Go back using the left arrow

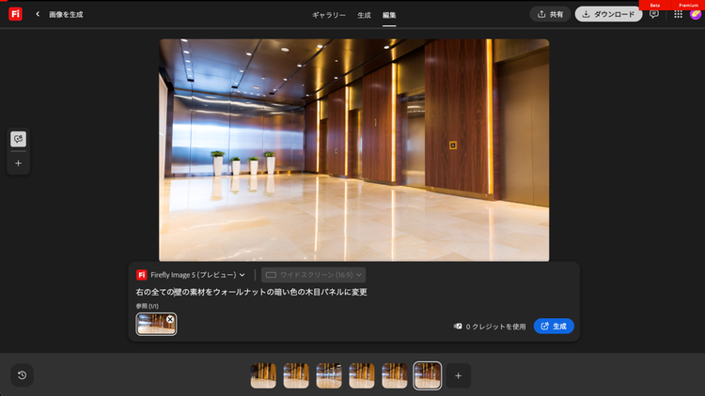pyautogui.click(x=38, y=14)
